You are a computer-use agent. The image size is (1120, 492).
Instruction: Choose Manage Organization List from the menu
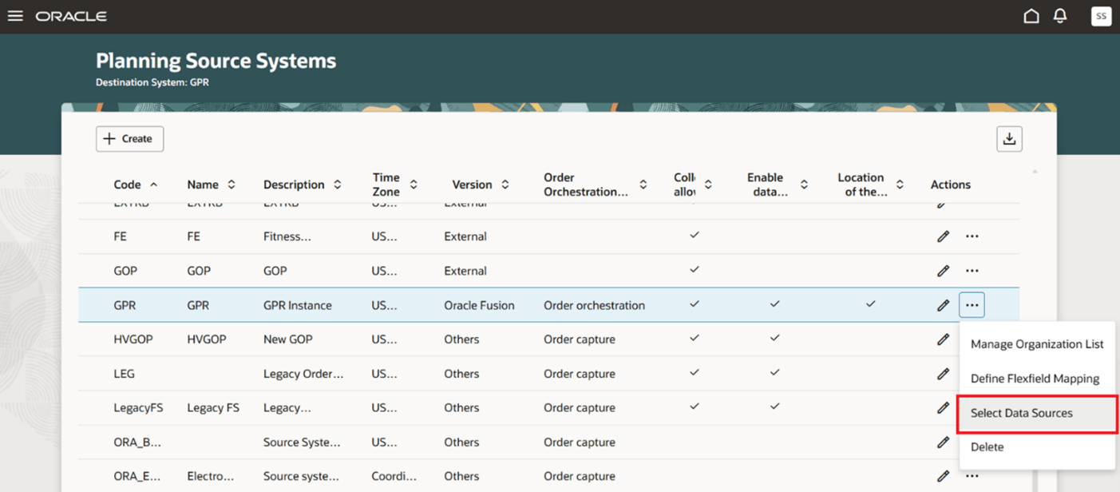pyautogui.click(x=1036, y=343)
